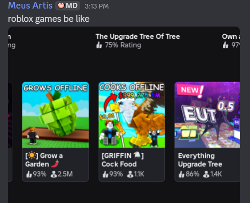Image resolution: width=250 pixels, height=203 pixels.
Task: Click The Upgrade Tree Of Tree title
Action: pyautogui.click(x=138, y=37)
